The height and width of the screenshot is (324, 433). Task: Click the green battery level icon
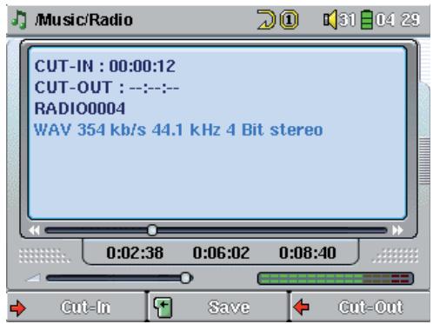367,19
